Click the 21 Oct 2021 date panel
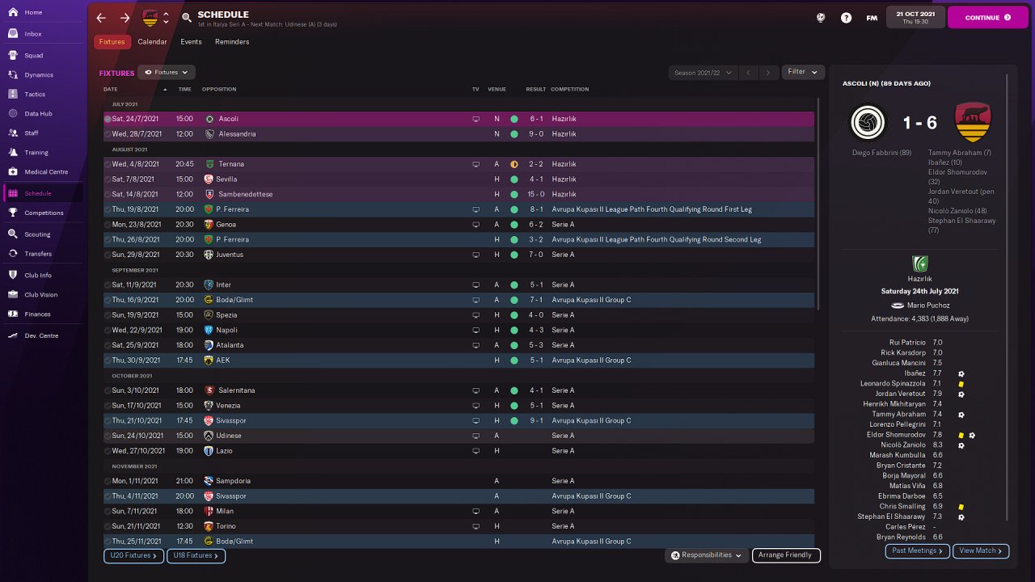This screenshot has width=1035, height=582. point(915,18)
